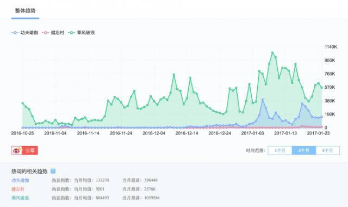The image size is (348, 207).
Task: Select the 3个月 time range
Action: (x=303, y=150)
